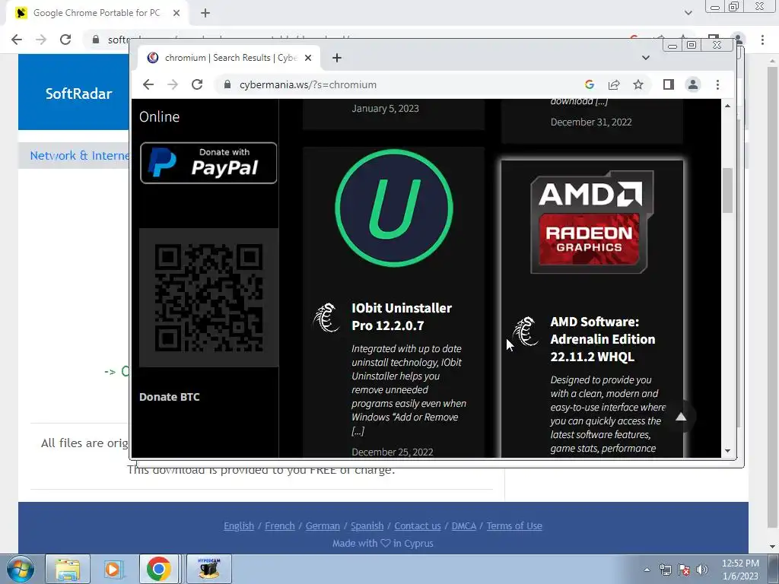Open the DMCA footer link
This screenshot has height=584, width=779.
coord(464,526)
